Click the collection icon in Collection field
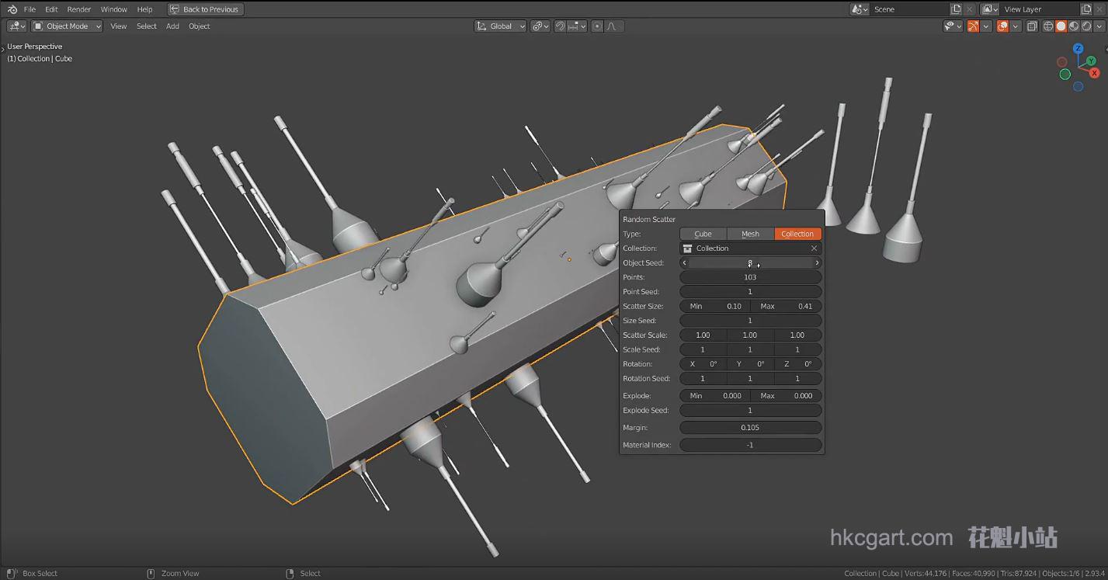 687,248
